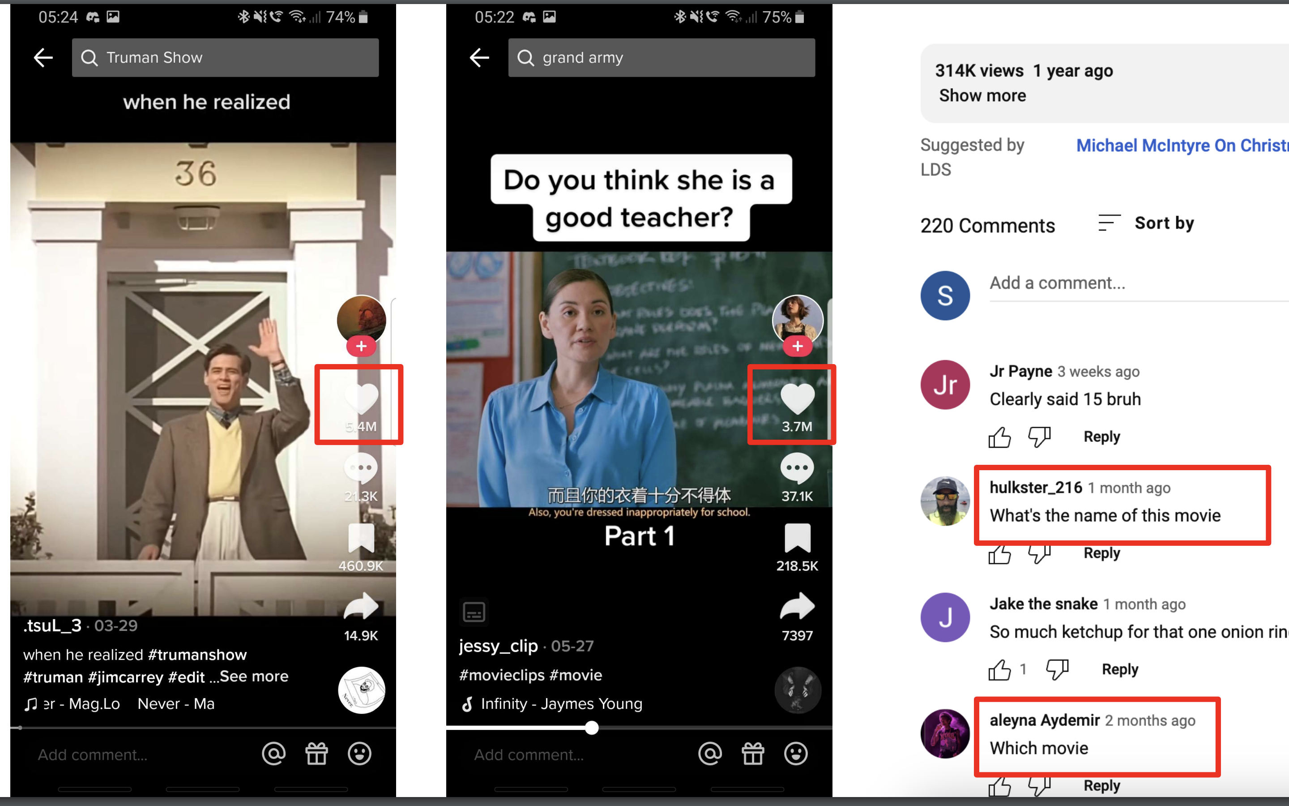Open emoji picker in Truman Show comment bar
This screenshot has height=806, width=1289.
coord(359,754)
